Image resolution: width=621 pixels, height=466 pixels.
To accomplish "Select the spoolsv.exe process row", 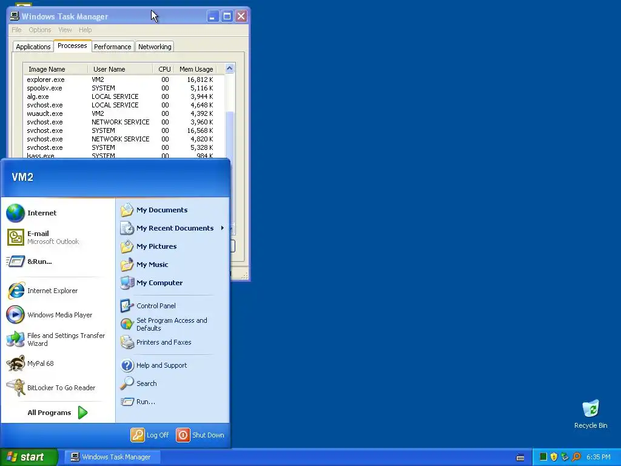I will coord(124,88).
